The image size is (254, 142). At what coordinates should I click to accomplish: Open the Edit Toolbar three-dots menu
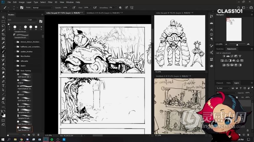[3, 107]
